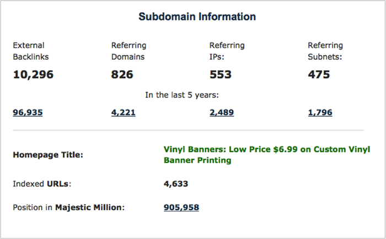This screenshot has width=386, height=239.
Task: Open the 4,221 referring domains link
Action: click(123, 113)
